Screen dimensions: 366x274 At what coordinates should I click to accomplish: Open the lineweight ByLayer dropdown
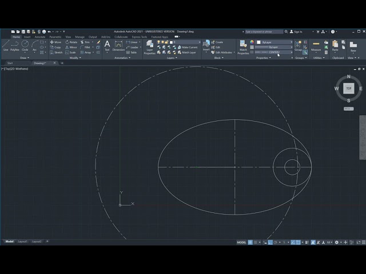click(273, 47)
